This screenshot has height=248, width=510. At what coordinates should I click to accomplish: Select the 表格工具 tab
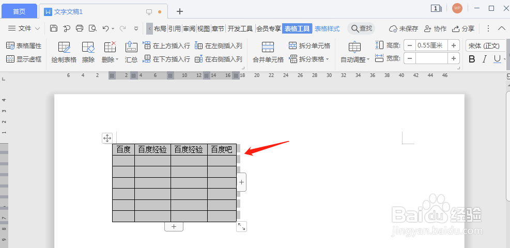(297, 28)
